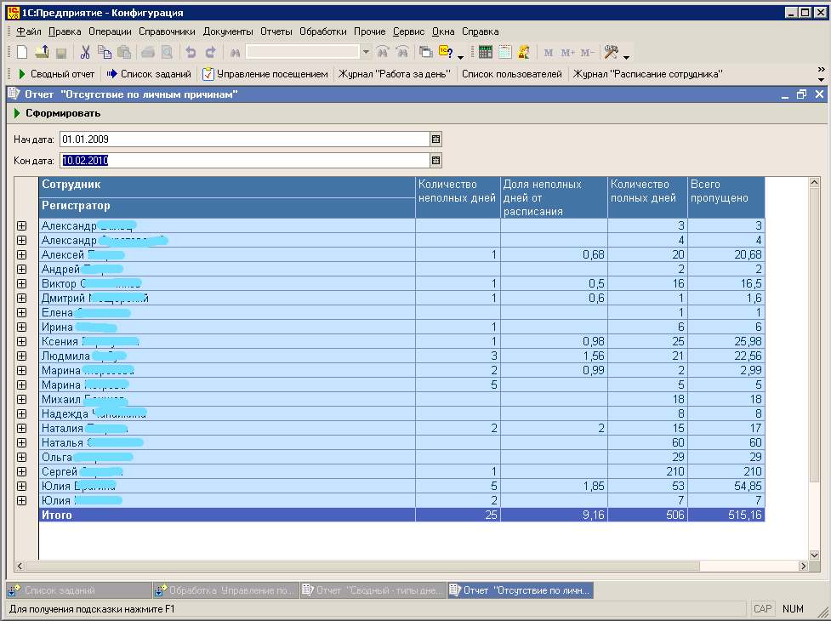
Task: Open the calculator icon
Action: [x=485, y=52]
